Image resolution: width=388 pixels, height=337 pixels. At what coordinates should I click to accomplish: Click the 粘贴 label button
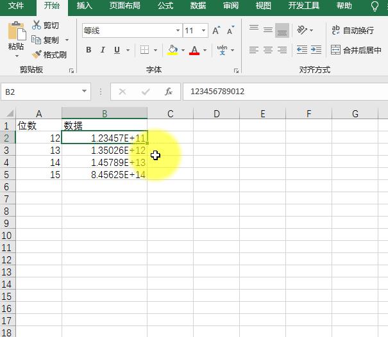click(x=16, y=47)
